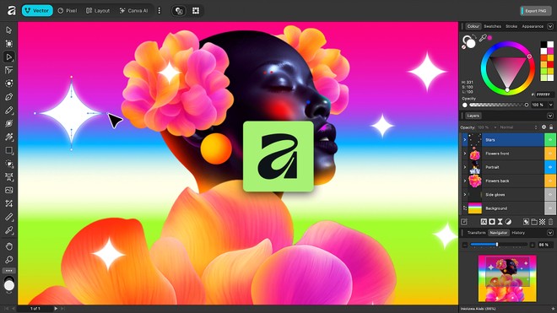The width and height of the screenshot is (557, 313).
Task: Expand the Flowers back layer group
Action: coord(465,181)
